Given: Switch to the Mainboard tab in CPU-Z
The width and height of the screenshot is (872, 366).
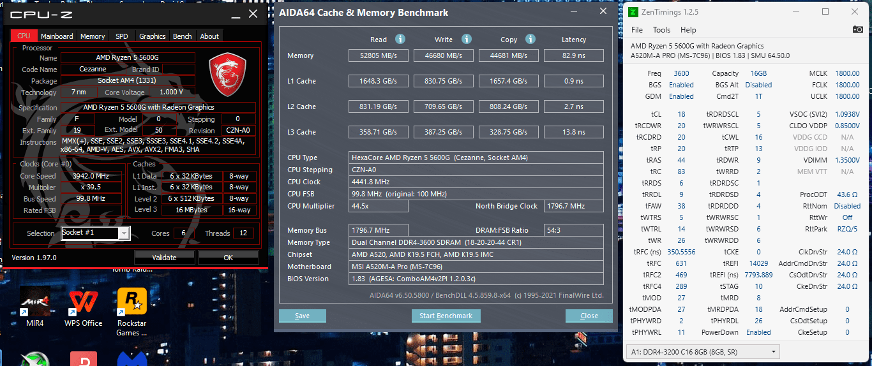Looking at the screenshot, I should (57, 36).
